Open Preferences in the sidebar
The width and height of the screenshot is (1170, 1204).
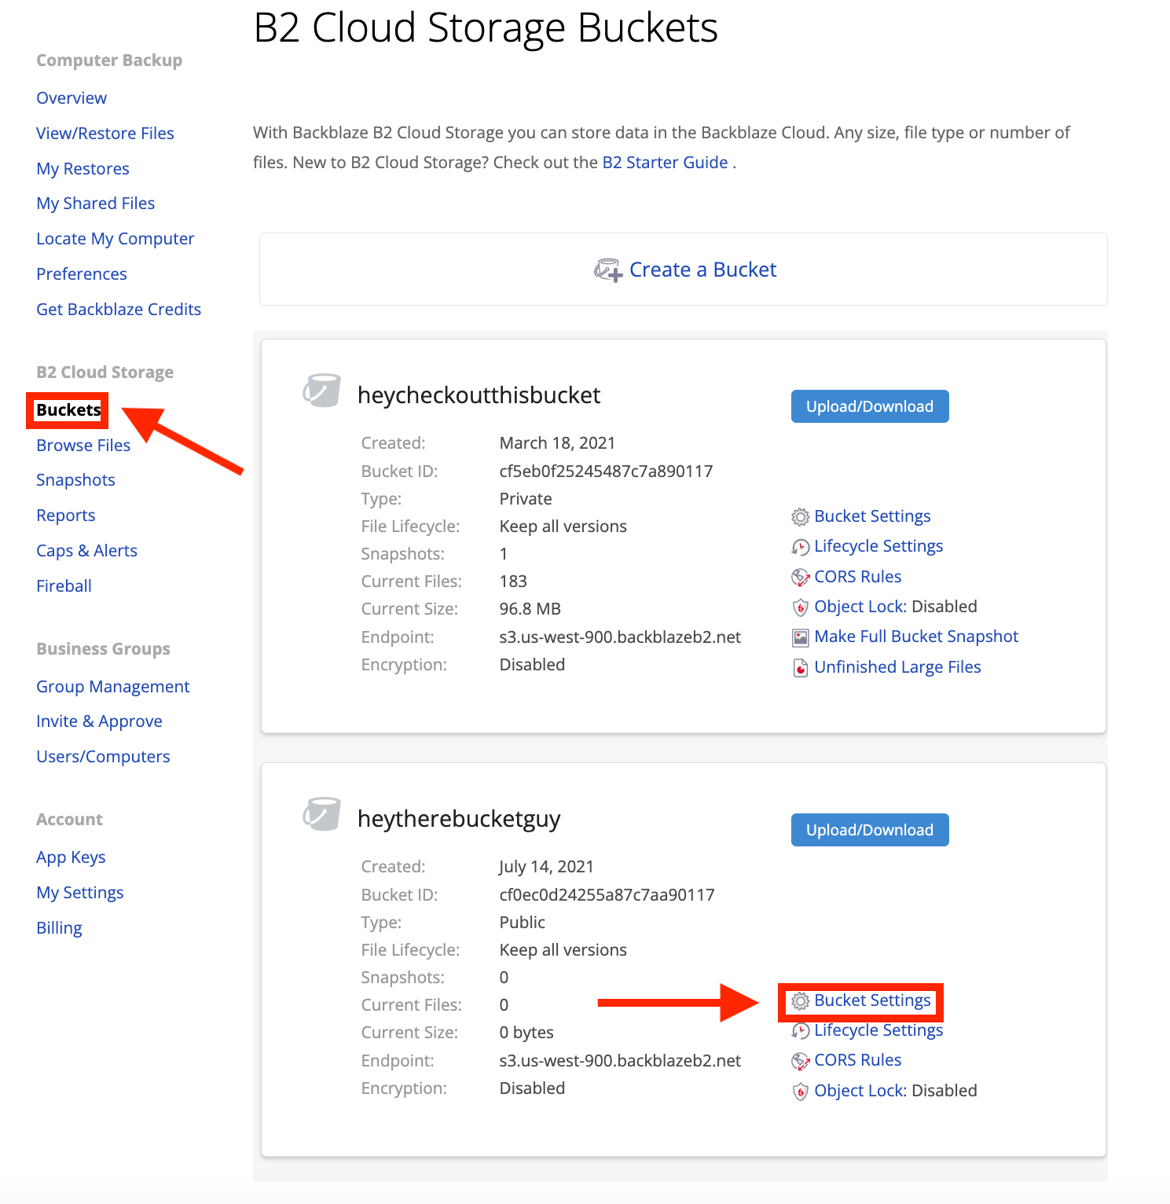82,274
